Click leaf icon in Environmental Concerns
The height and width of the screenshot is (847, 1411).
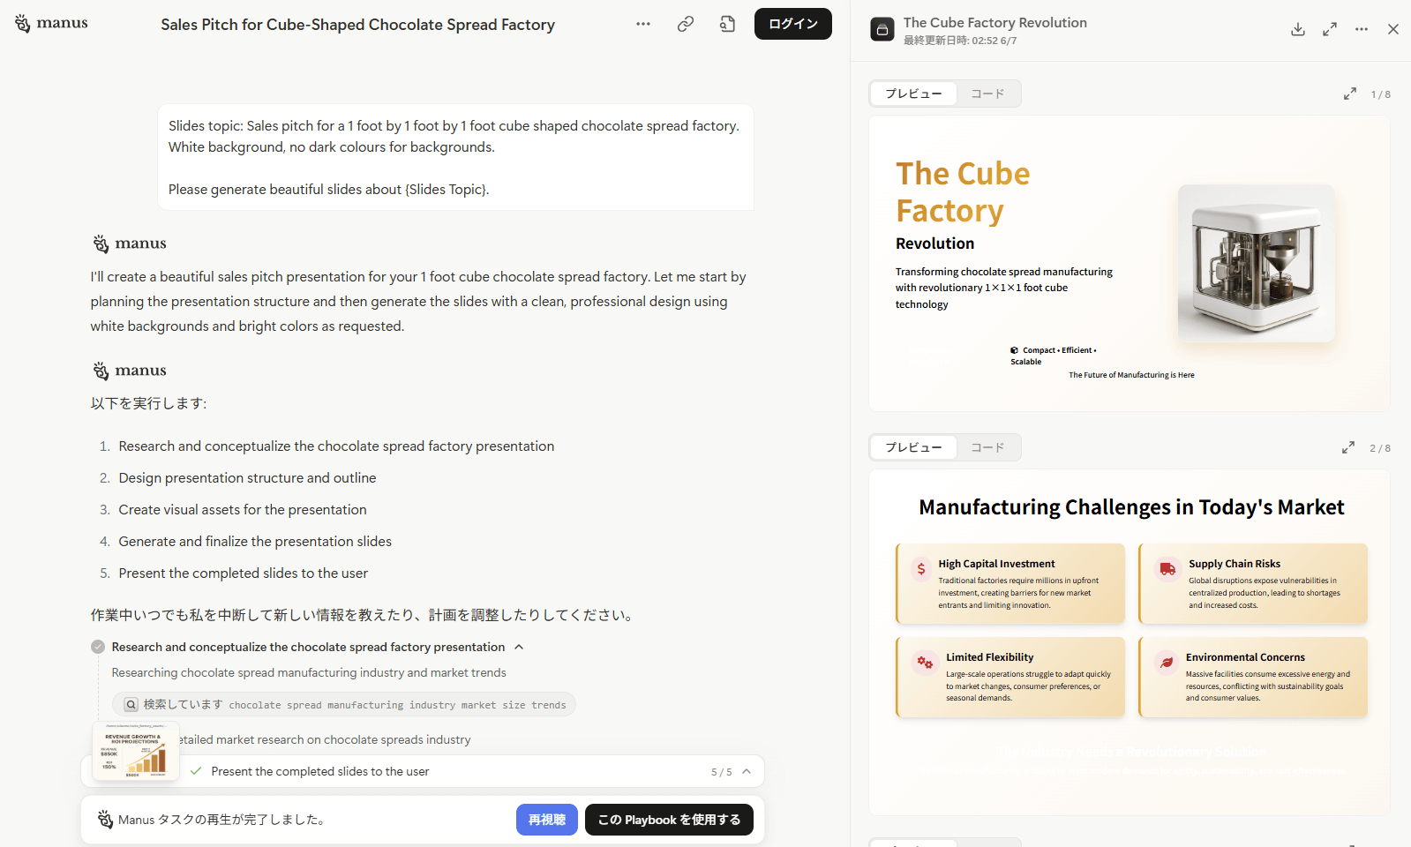[x=1167, y=662]
